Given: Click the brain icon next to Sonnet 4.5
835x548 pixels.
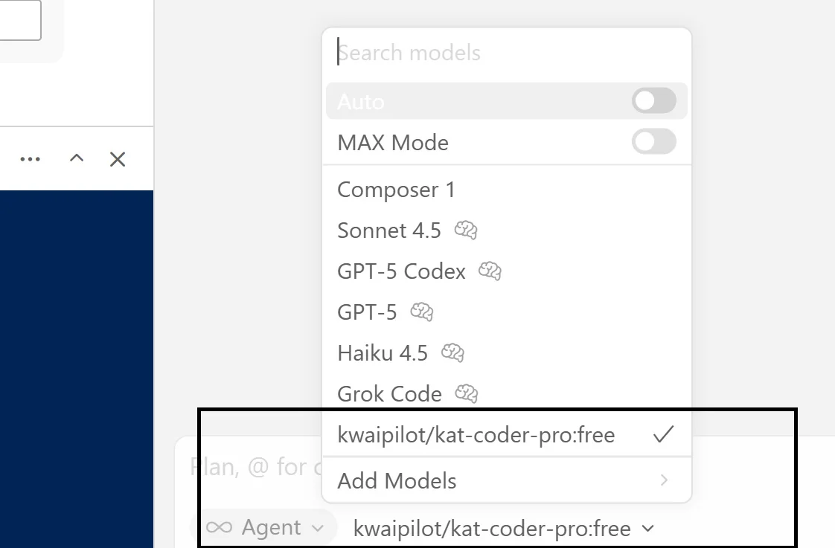Looking at the screenshot, I should (x=466, y=231).
